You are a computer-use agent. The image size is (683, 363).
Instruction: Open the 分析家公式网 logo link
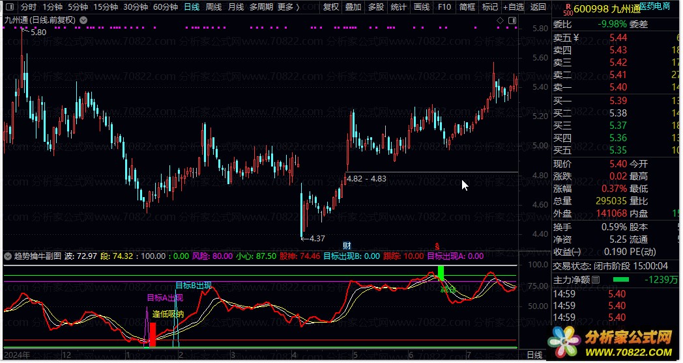(x=611, y=343)
